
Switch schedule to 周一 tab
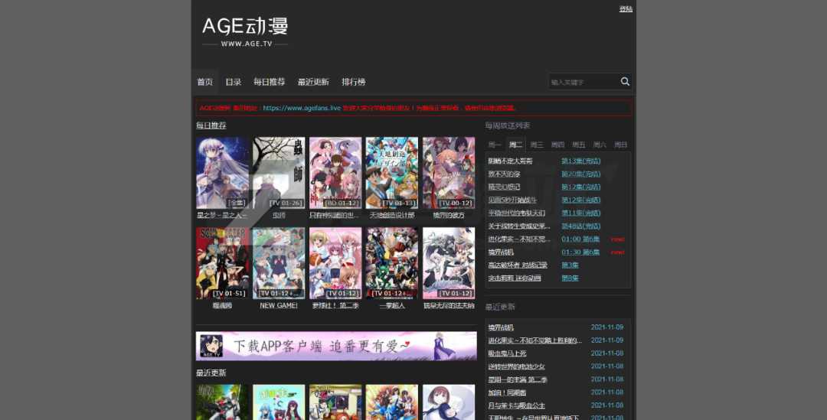click(x=495, y=145)
